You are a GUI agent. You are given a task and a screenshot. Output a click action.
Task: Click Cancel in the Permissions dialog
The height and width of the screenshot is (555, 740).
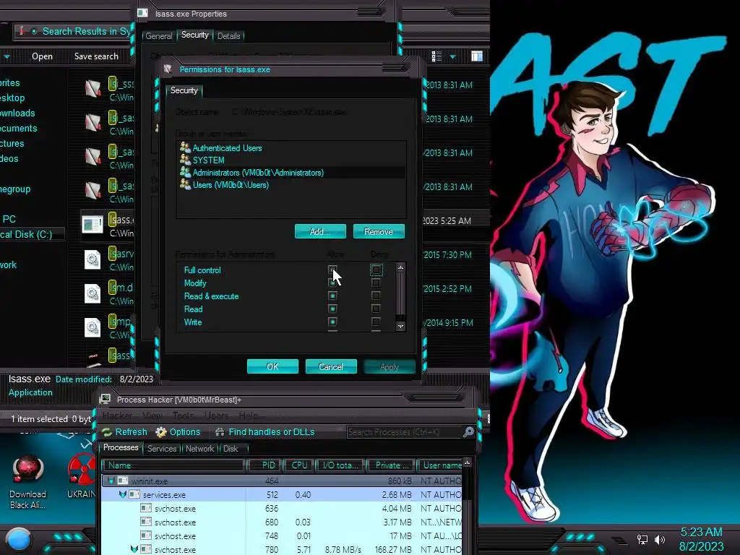[x=331, y=366]
